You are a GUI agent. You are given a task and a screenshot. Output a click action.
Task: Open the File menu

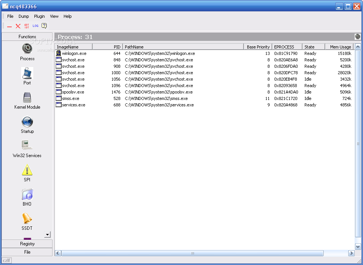[x=10, y=16]
